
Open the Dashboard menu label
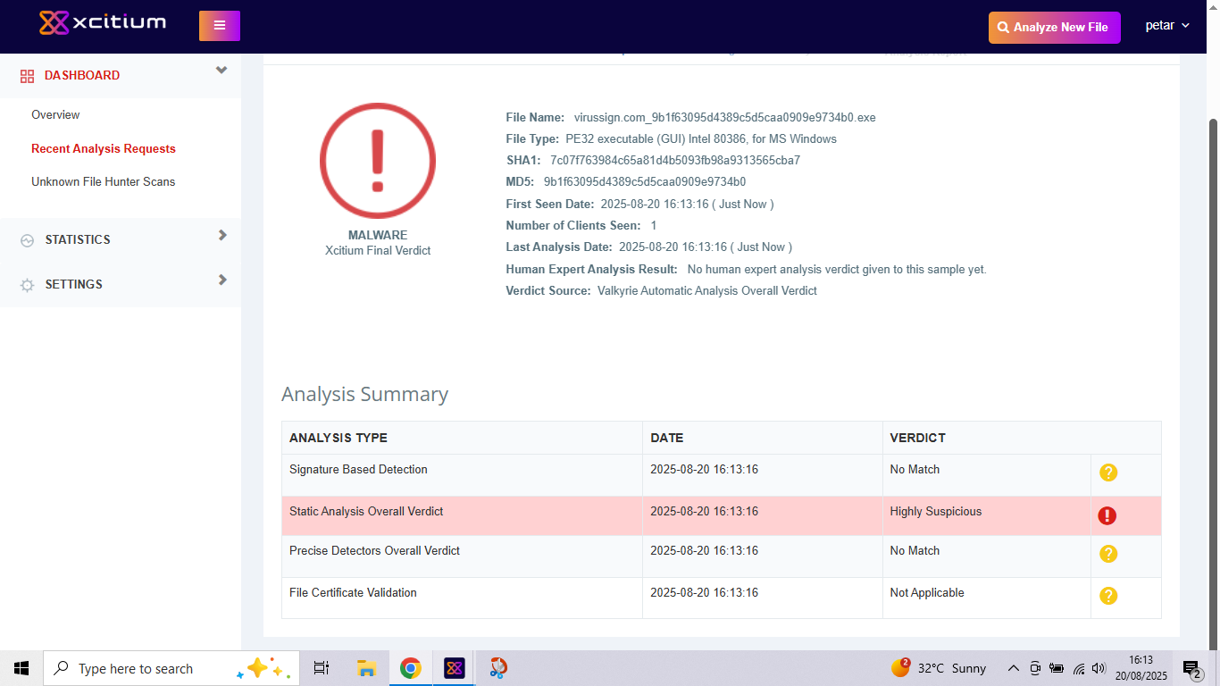pos(82,75)
